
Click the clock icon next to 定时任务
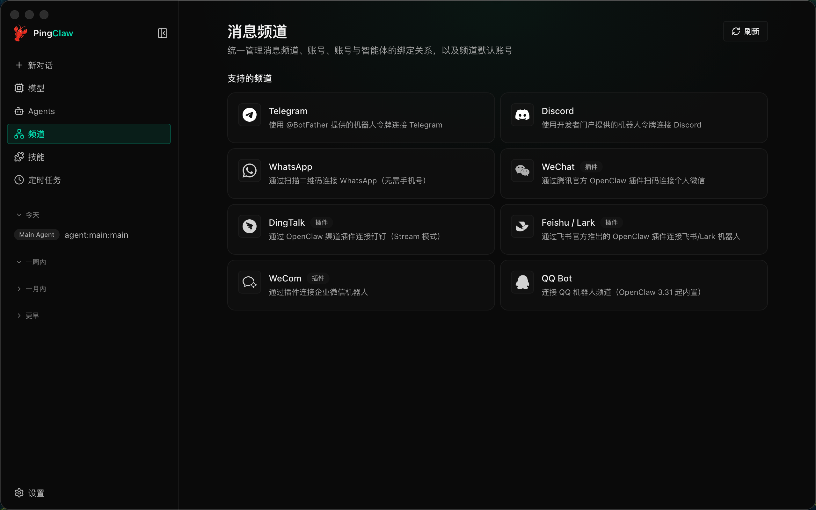click(19, 180)
